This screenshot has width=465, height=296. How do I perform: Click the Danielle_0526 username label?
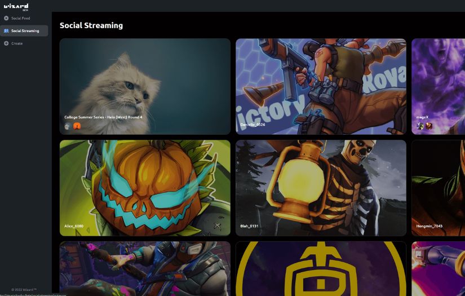tap(253, 125)
